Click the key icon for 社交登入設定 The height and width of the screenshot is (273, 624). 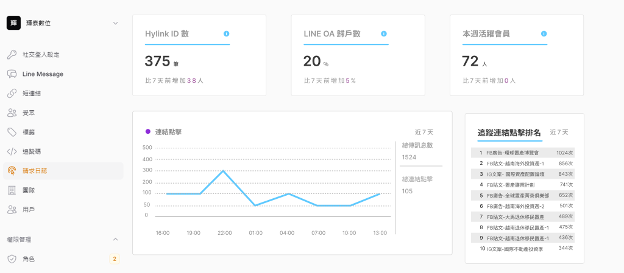click(x=12, y=55)
